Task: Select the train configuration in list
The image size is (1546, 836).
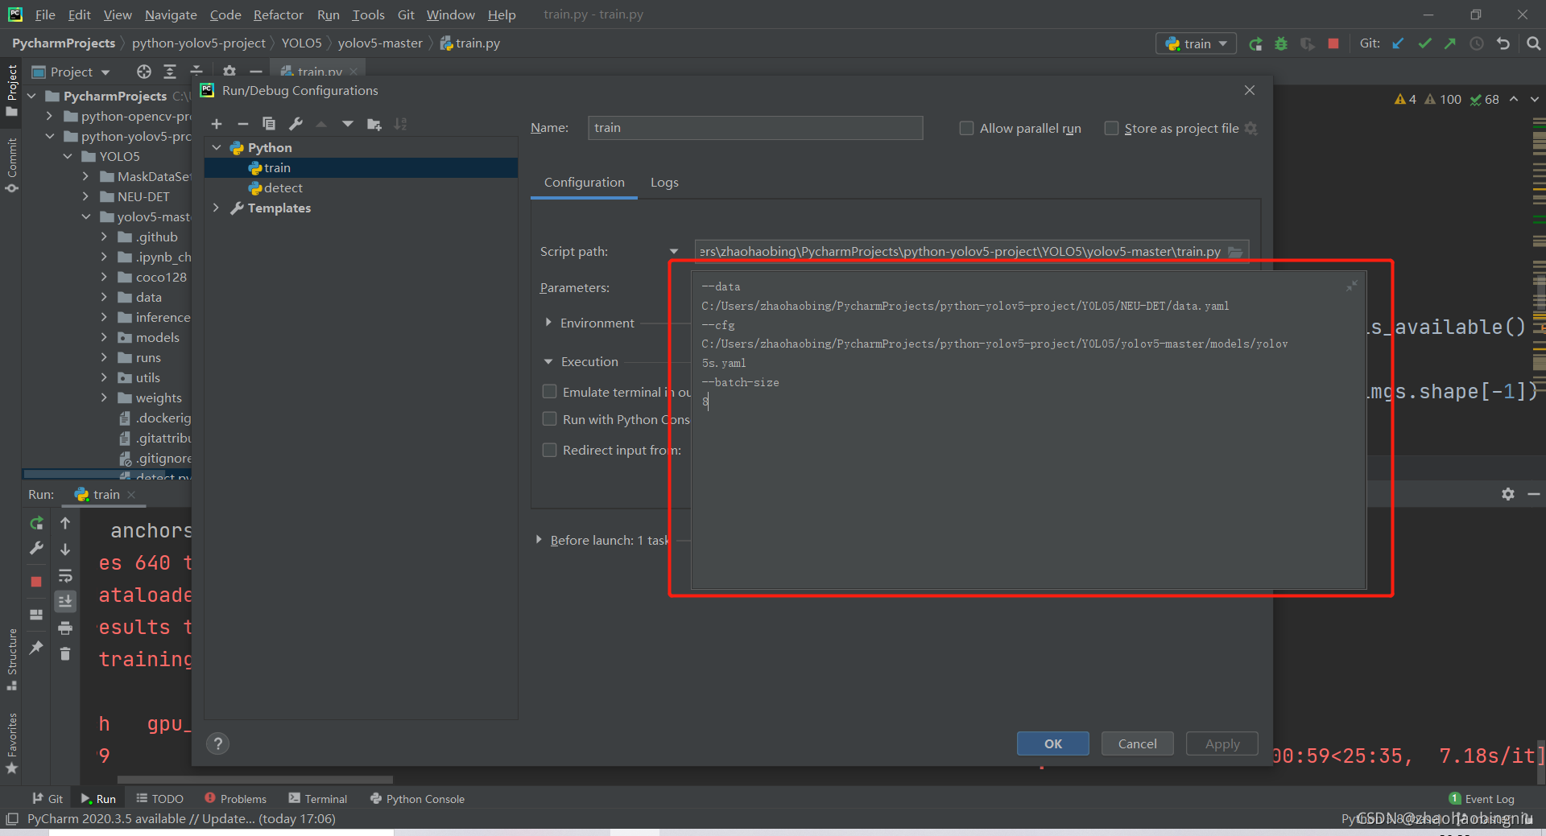Action: pyautogui.click(x=361, y=167)
